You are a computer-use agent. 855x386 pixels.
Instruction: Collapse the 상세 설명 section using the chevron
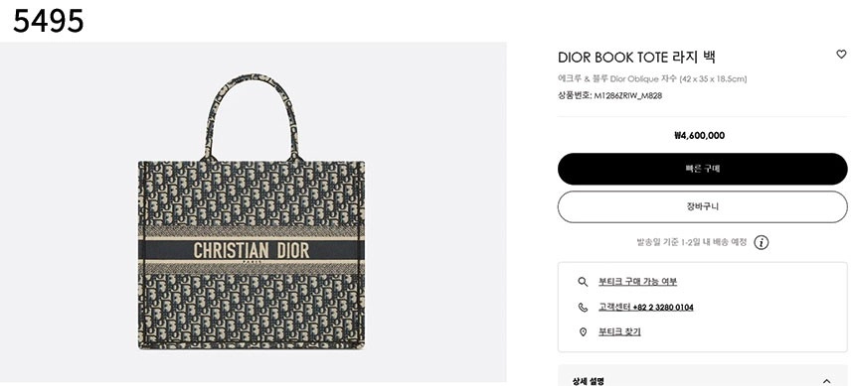[x=826, y=381]
